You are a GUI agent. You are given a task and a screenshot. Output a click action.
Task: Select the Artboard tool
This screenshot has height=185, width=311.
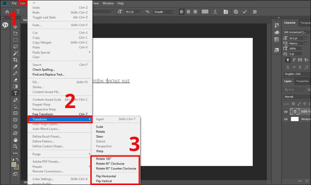point(15,33)
